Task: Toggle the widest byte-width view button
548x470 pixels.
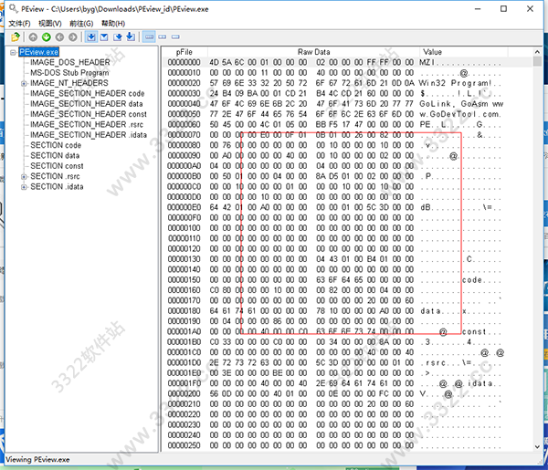Action: (149, 37)
